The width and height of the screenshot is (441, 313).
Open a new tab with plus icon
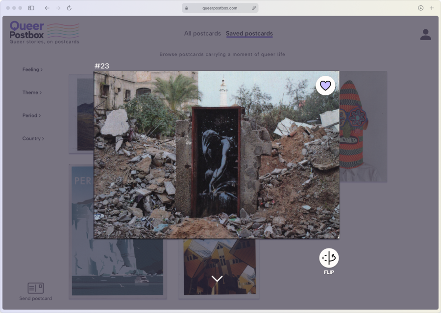[432, 8]
